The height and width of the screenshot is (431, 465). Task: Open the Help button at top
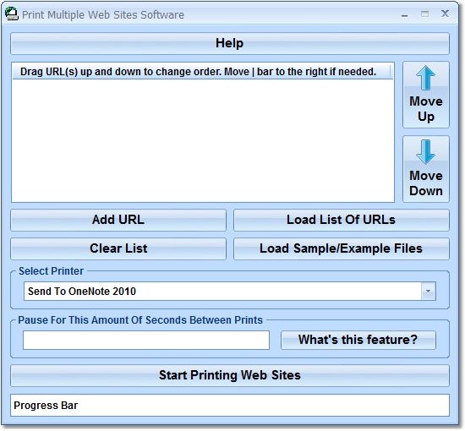pyautogui.click(x=230, y=43)
